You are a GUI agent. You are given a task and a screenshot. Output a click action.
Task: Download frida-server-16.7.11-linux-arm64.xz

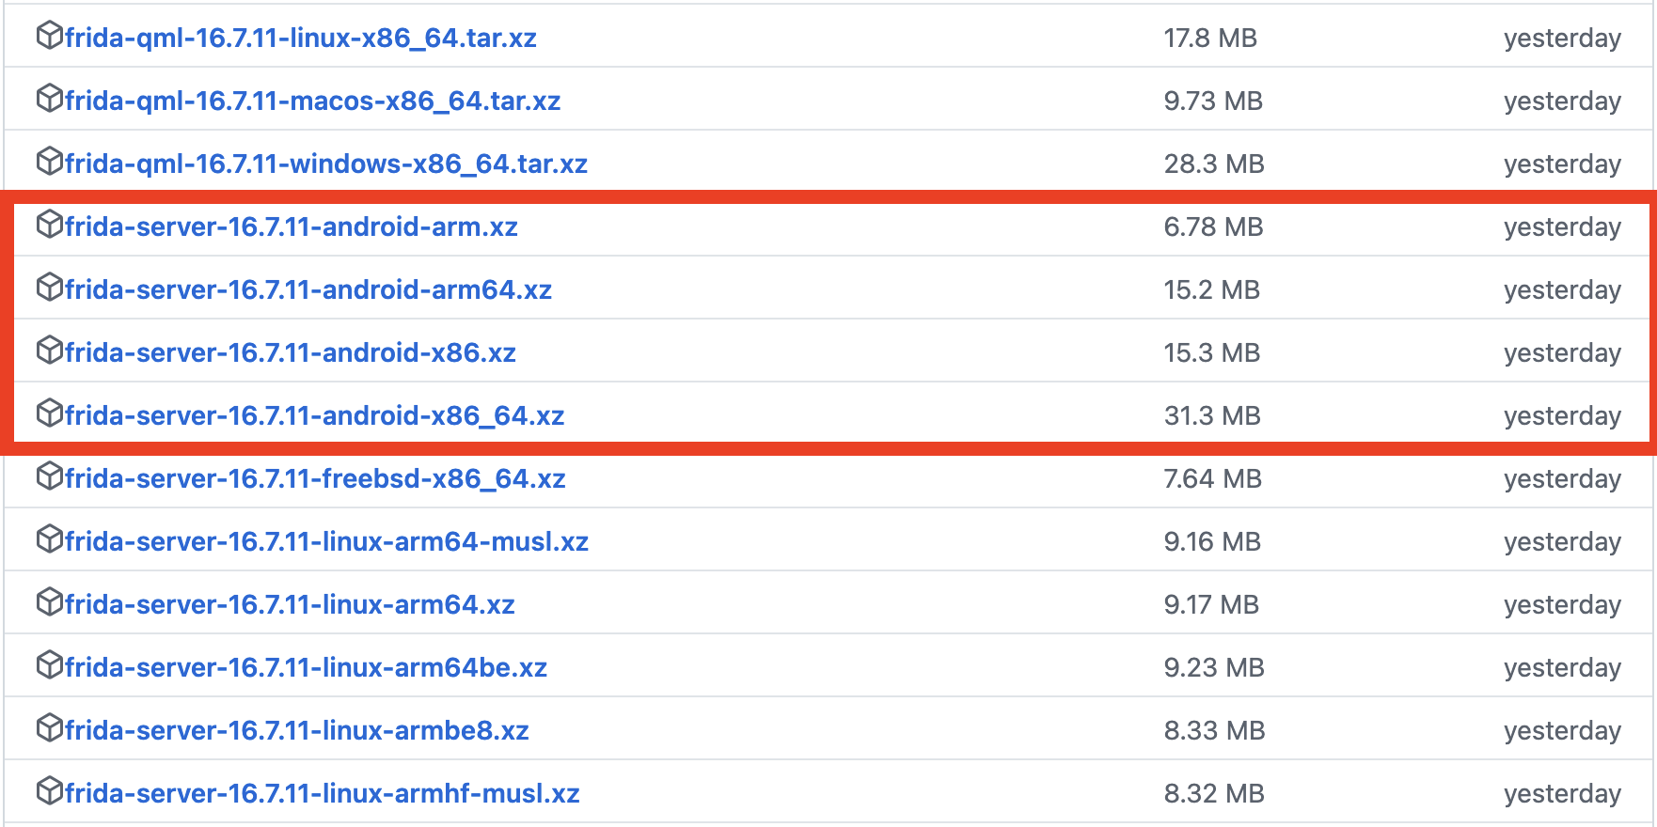tap(290, 604)
